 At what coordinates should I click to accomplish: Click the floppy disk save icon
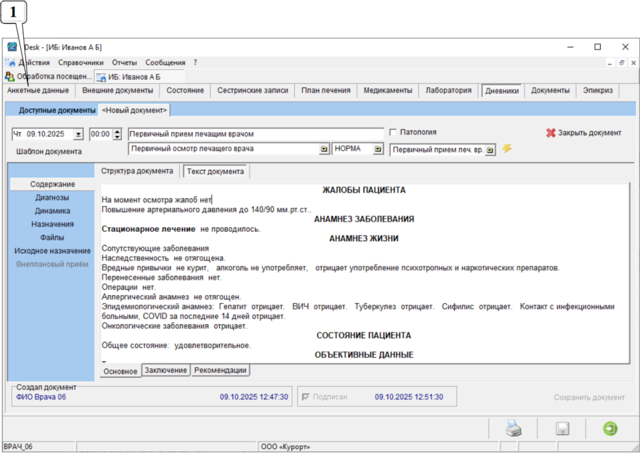click(x=562, y=429)
